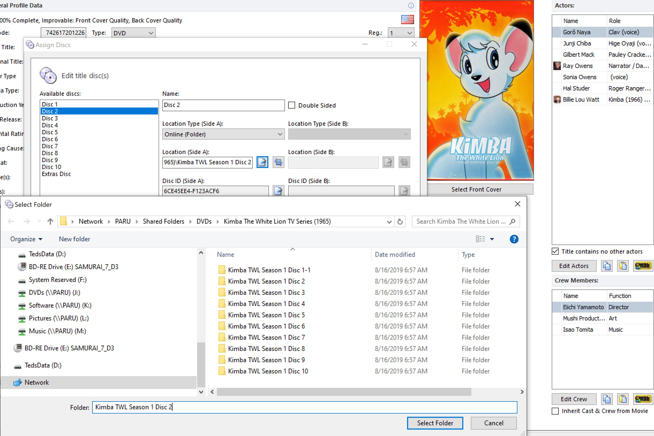654x436 pixels.
Task: Click the disc Name input field
Action: [x=223, y=105]
